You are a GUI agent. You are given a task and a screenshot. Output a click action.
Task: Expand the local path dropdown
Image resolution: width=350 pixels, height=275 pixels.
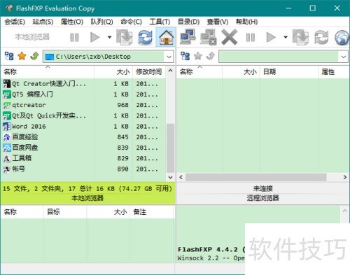click(169, 57)
